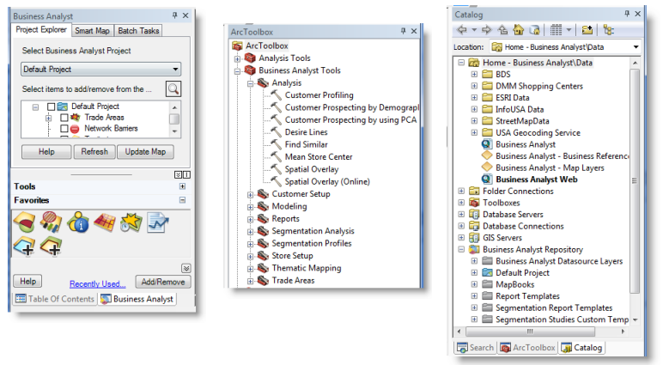Select the Mean Store Center tool
The width and height of the screenshot is (663, 365).
(x=319, y=156)
